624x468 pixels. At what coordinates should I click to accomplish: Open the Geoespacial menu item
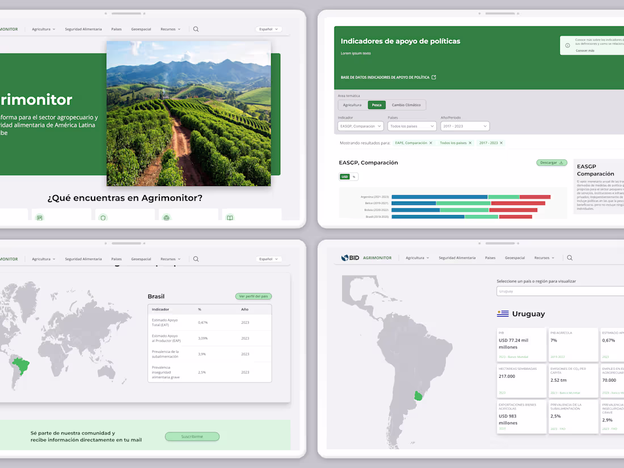coord(141,29)
